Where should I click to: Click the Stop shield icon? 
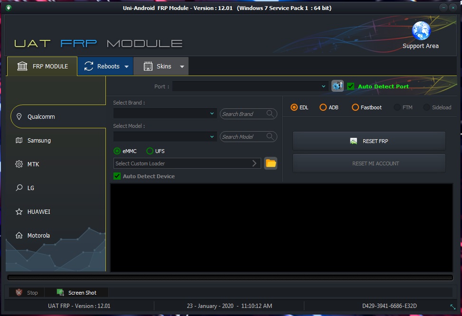click(19, 292)
